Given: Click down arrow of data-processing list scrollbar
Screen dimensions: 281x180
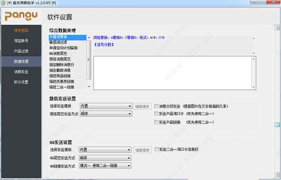Looking at the screenshot, I should tap(89, 87).
